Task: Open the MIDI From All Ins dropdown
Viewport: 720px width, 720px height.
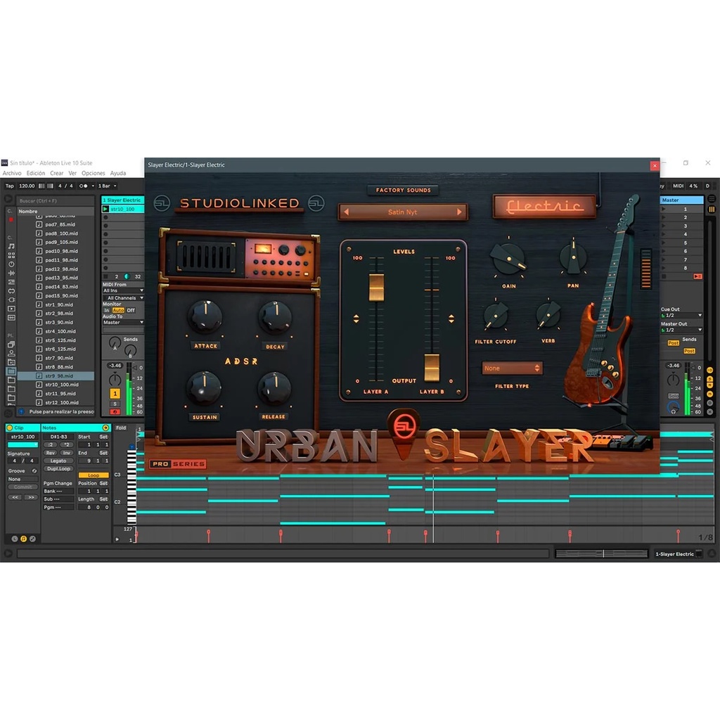Action: [x=123, y=290]
